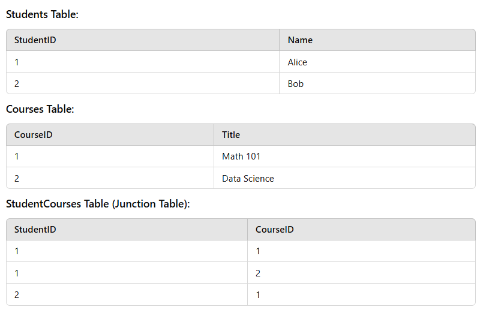Select CourseID 1 in first junction row
483x310 pixels.
pyautogui.click(x=361, y=251)
